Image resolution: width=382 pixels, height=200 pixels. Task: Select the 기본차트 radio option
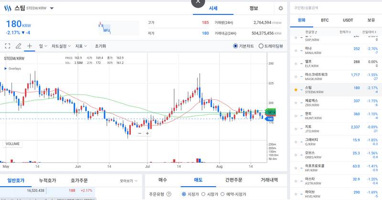[235, 46]
